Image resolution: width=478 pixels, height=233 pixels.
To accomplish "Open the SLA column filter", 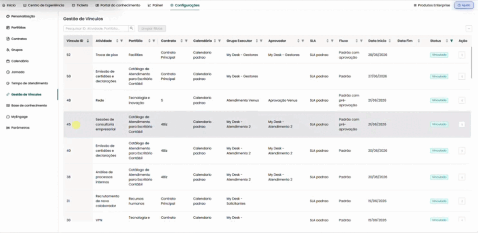I will pyautogui.click(x=332, y=41).
